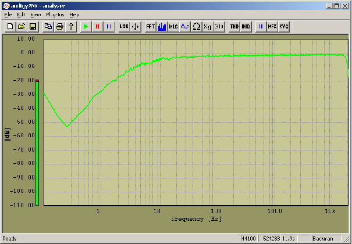Activate the THD measurement button

click(x=234, y=27)
